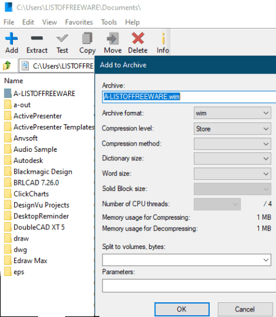This screenshot has width=276, height=317.
Task: Open the Tools menu
Action: 109,22
